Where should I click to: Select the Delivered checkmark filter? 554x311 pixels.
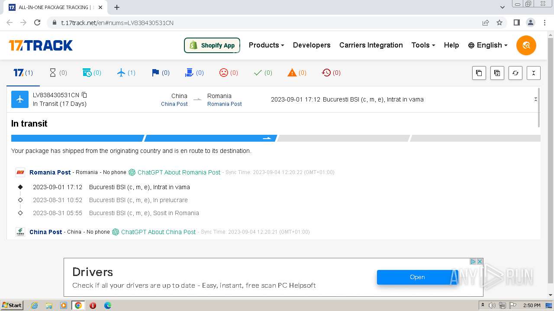pyautogui.click(x=263, y=73)
